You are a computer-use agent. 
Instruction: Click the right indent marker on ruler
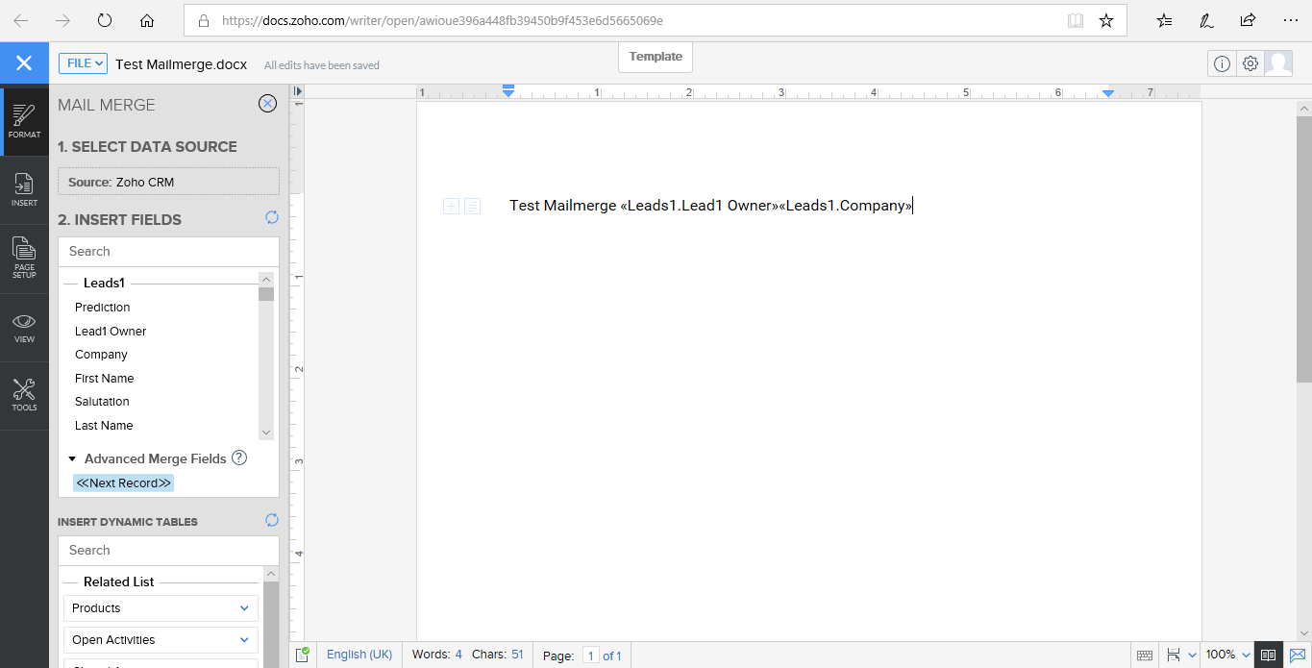pyautogui.click(x=1108, y=92)
